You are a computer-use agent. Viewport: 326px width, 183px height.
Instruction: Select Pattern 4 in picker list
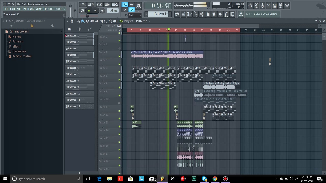pos(79,55)
